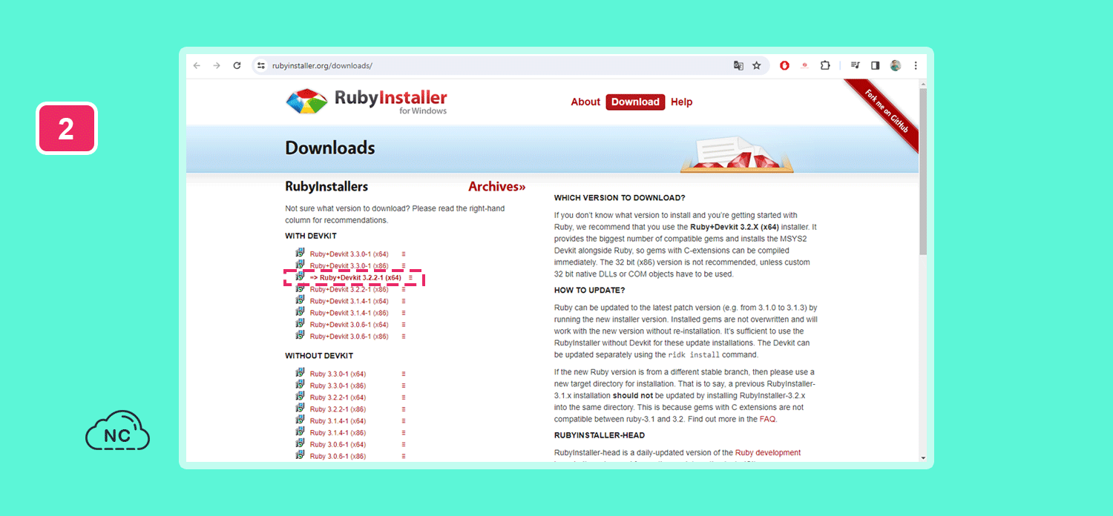The image size is (1113, 516).
Task: Open ≡ details for Ruby+Devkit 3.3.0-1 (x64)
Action: (x=404, y=254)
